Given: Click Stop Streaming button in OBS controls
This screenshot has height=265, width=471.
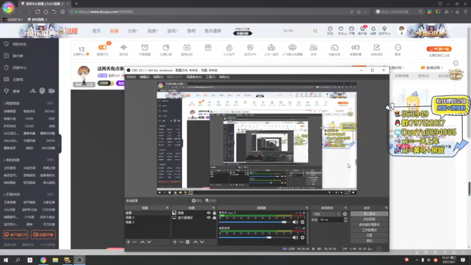Looking at the screenshot, I should (x=369, y=214).
